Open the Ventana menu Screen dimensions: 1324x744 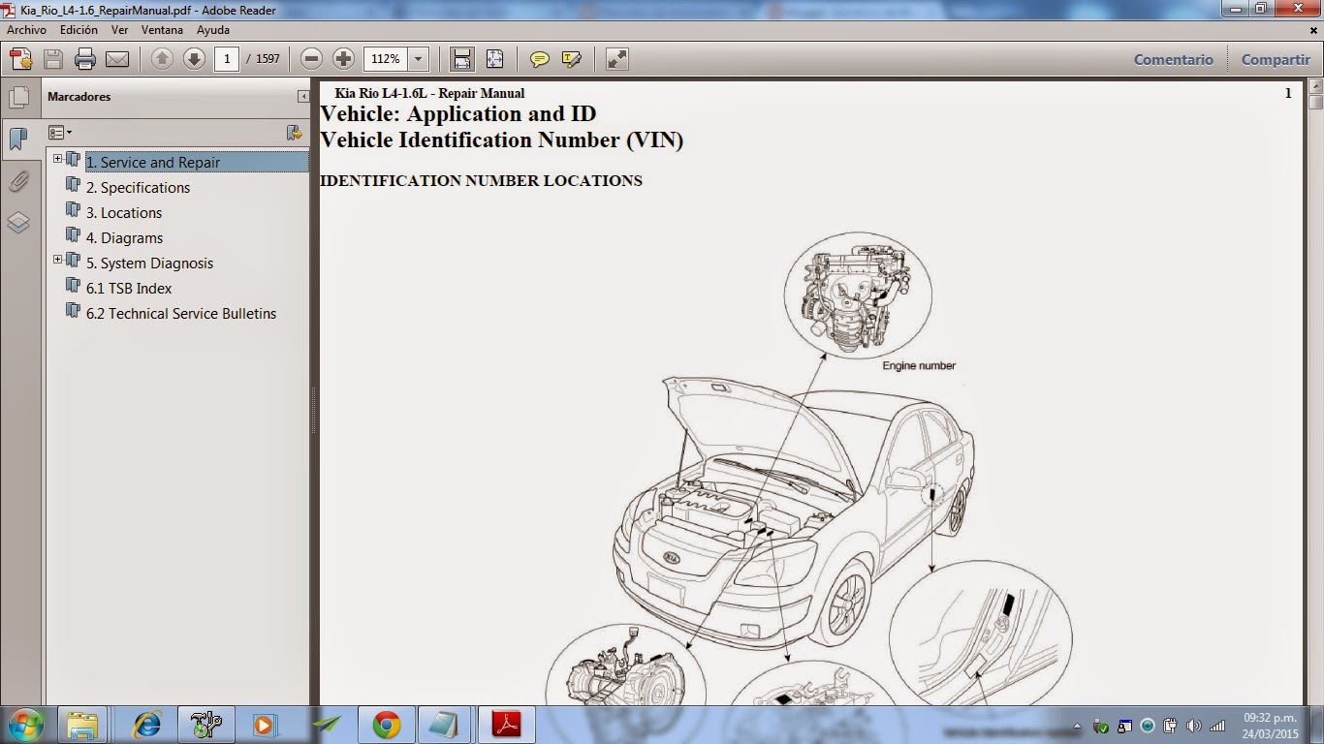point(162,30)
